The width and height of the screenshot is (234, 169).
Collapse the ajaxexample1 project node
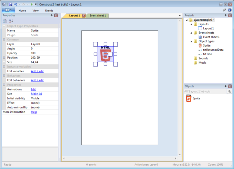[x=187, y=20]
